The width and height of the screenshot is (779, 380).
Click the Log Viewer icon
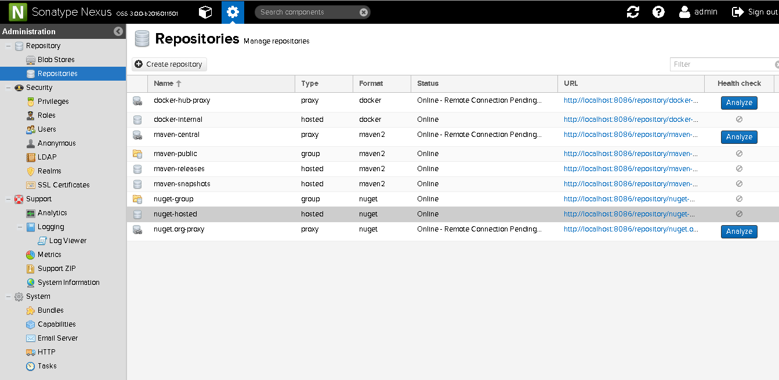coord(42,241)
